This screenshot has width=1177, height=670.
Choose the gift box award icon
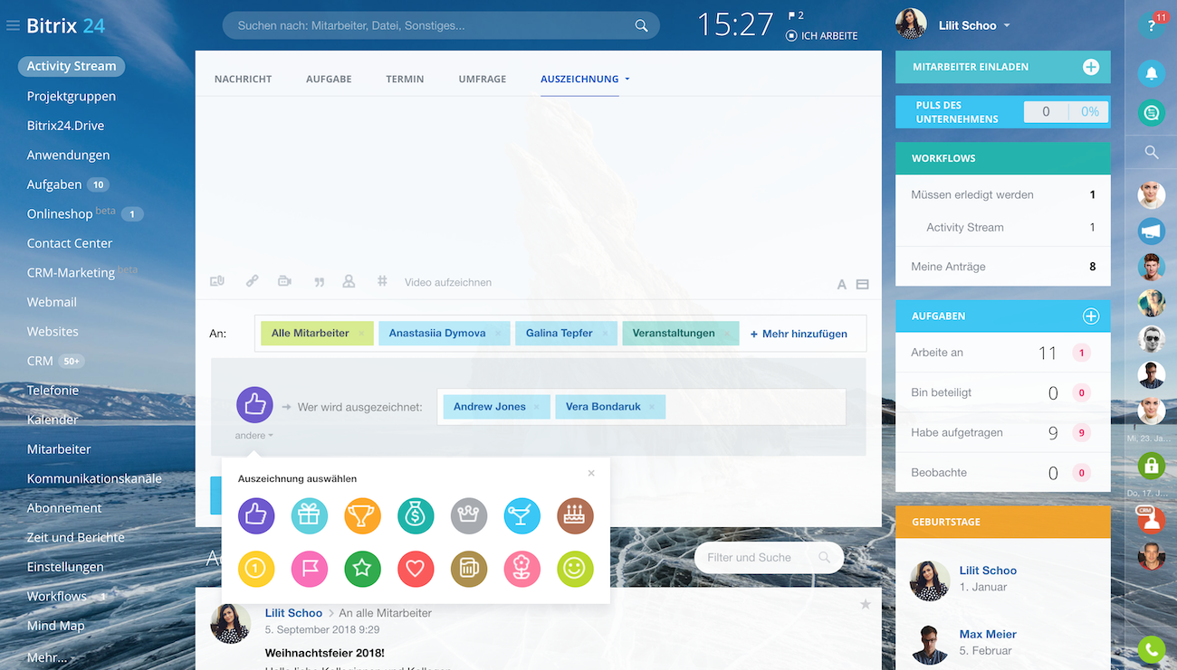click(x=309, y=516)
